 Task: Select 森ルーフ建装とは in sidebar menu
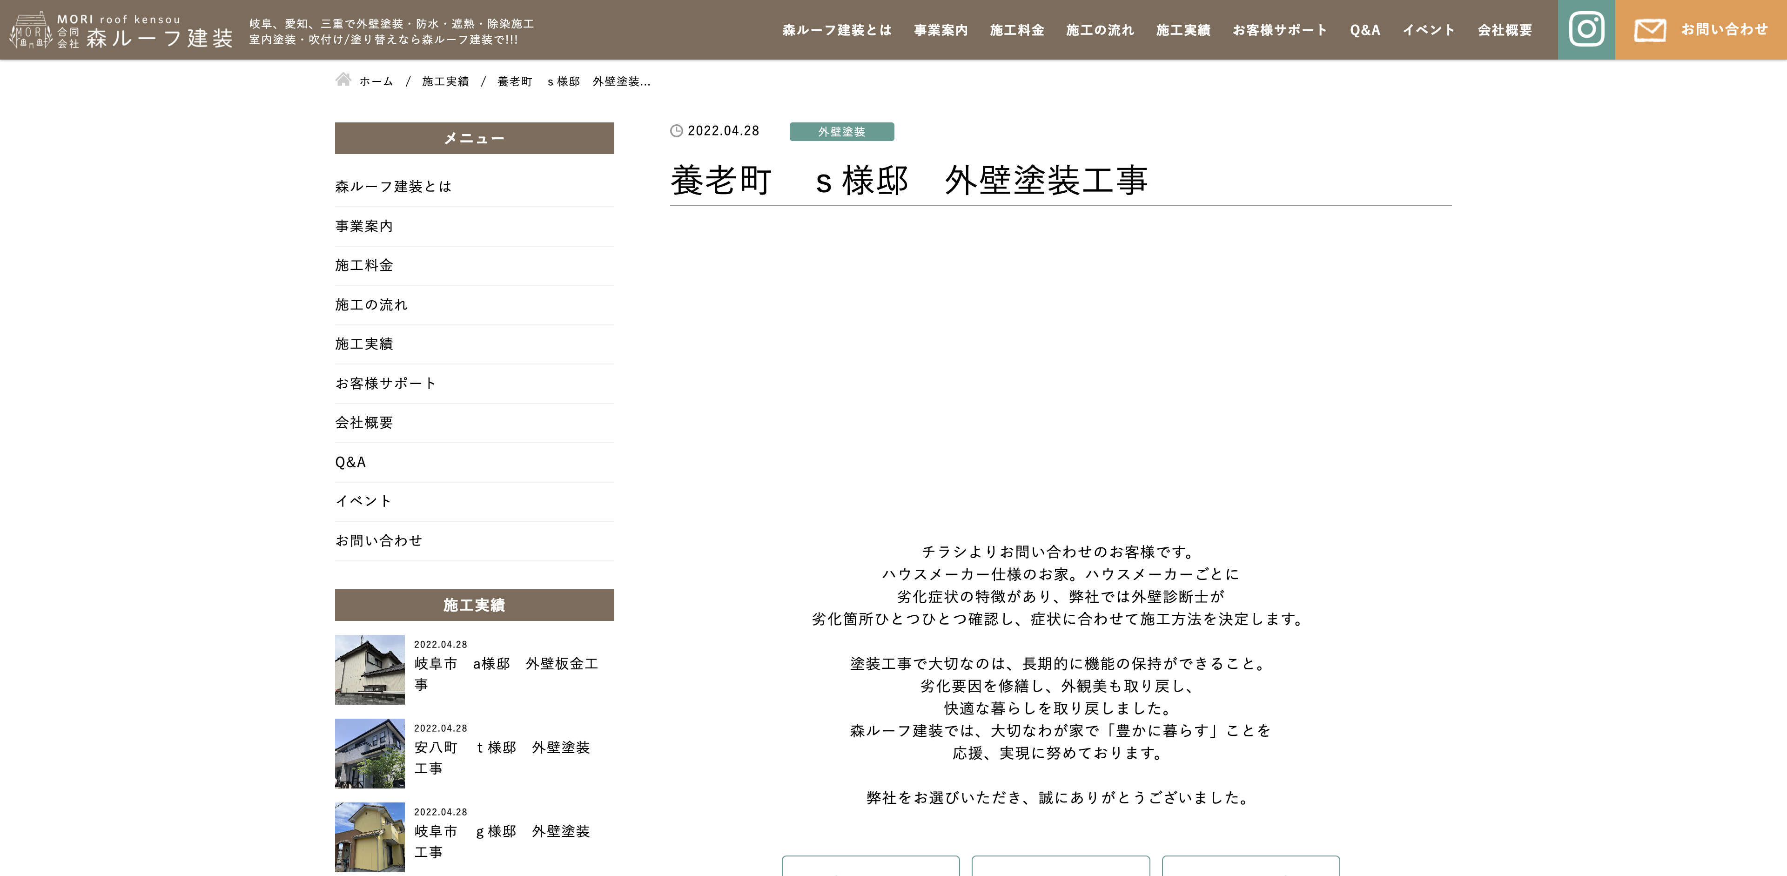point(475,187)
